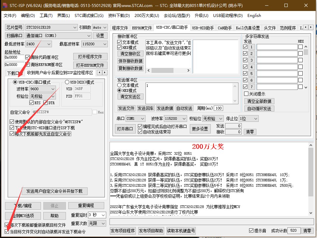Click the 周期(ms) 100 input field

pos(218,108)
